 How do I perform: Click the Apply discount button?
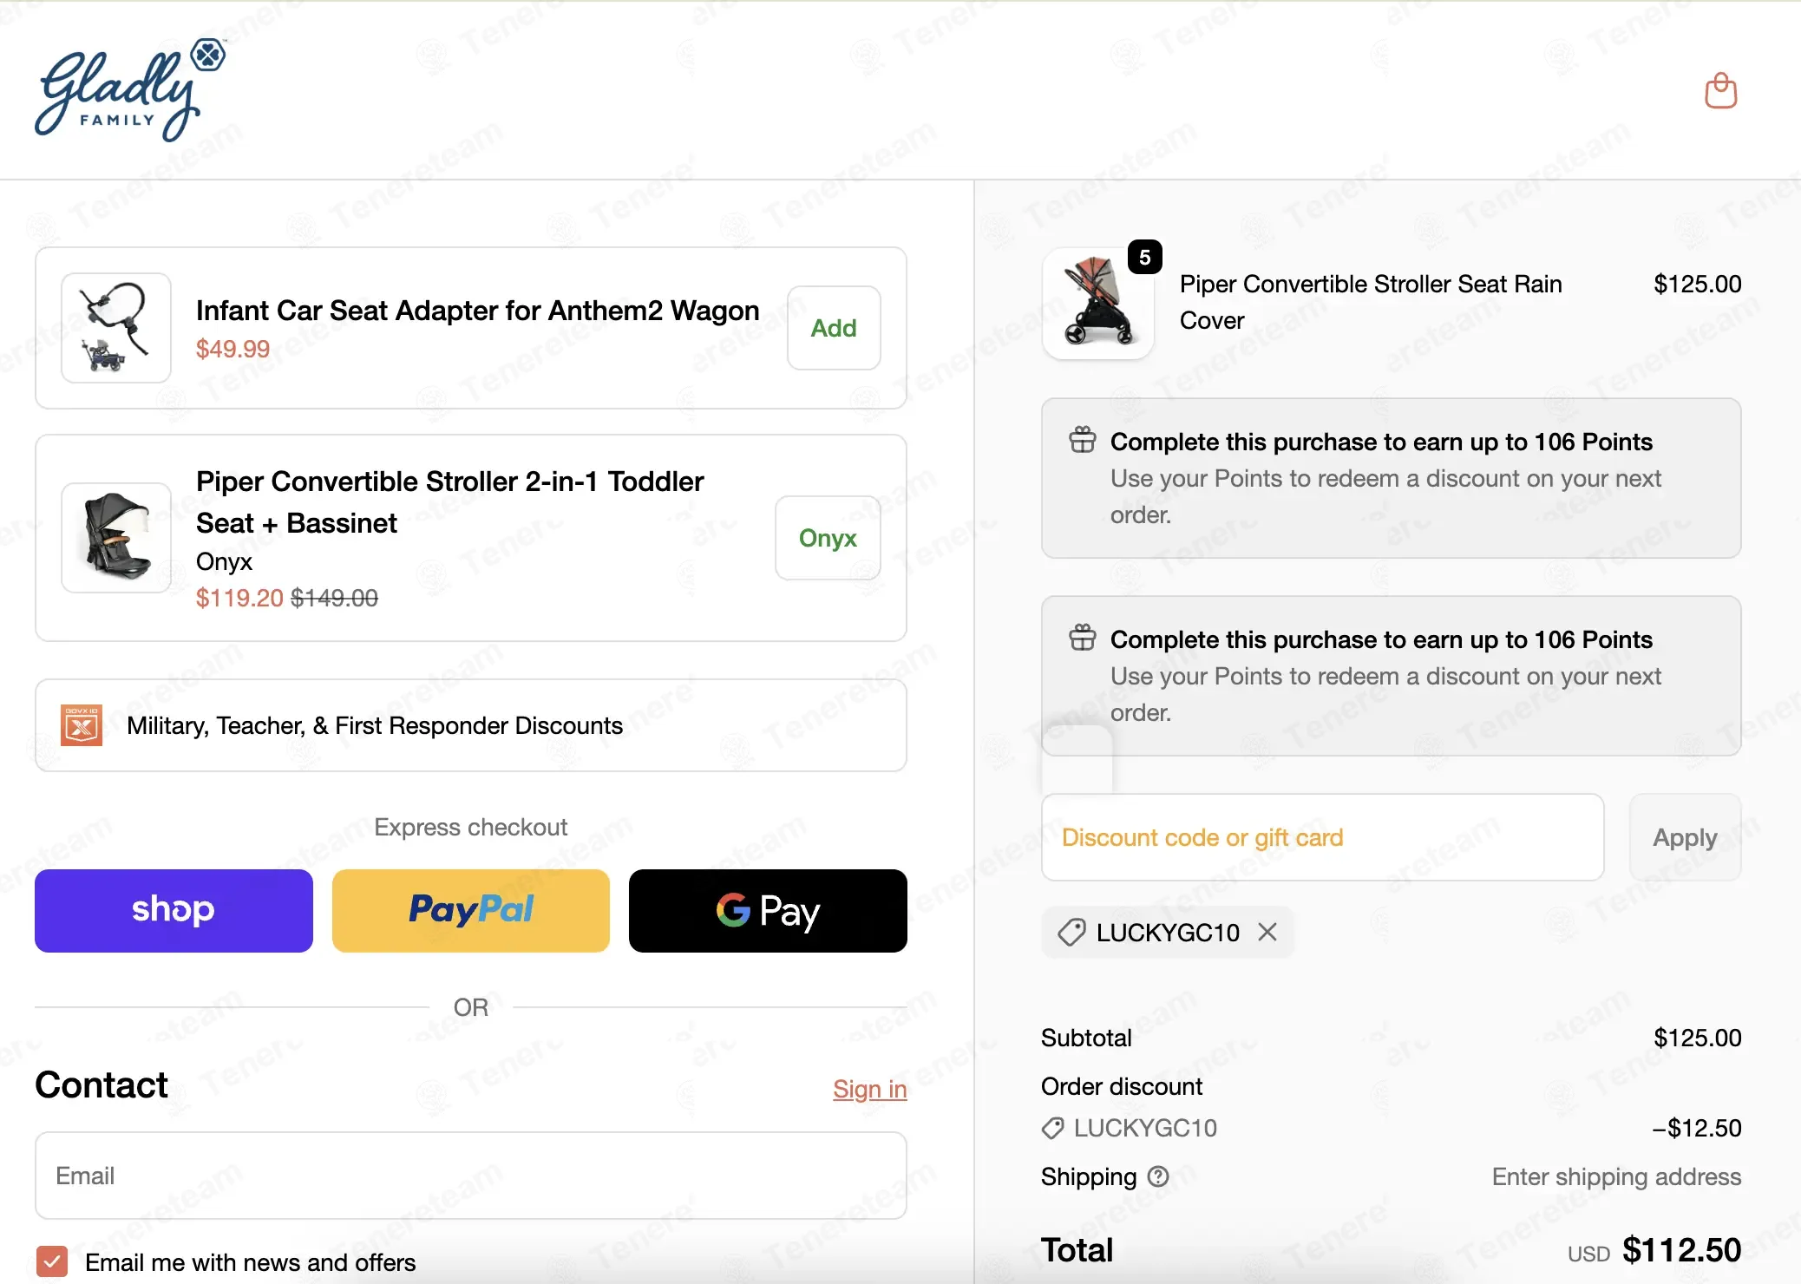coord(1685,837)
